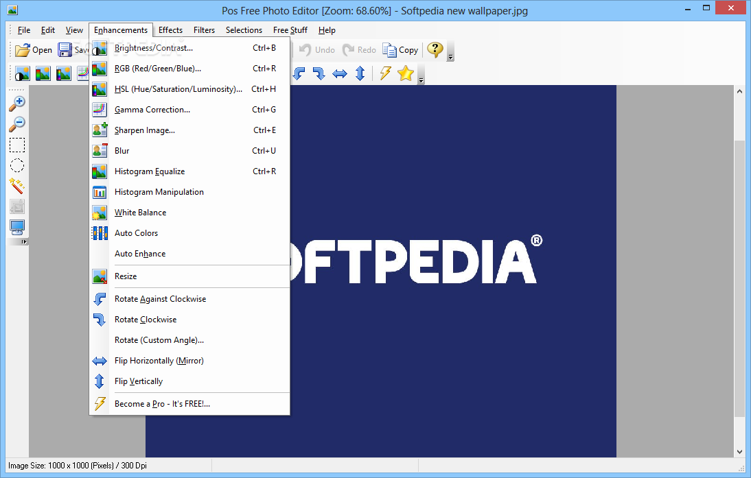Viewport: 751px width, 478px height.
Task: Click flip horizontally toolbar icon
Action: (x=340, y=73)
